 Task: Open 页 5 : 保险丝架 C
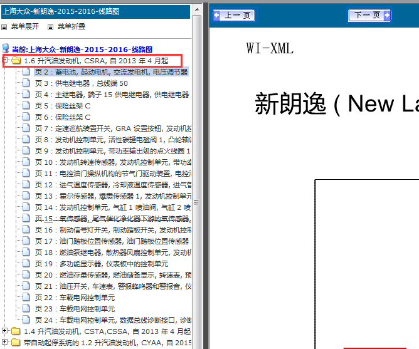pos(63,106)
